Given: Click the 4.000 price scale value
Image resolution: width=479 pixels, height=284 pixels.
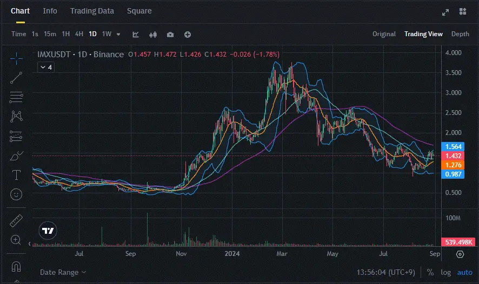Looking at the screenshot, I should (x=454, y=53).
